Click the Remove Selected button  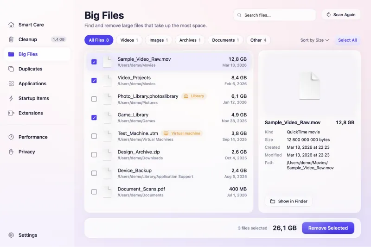point(328,228)
